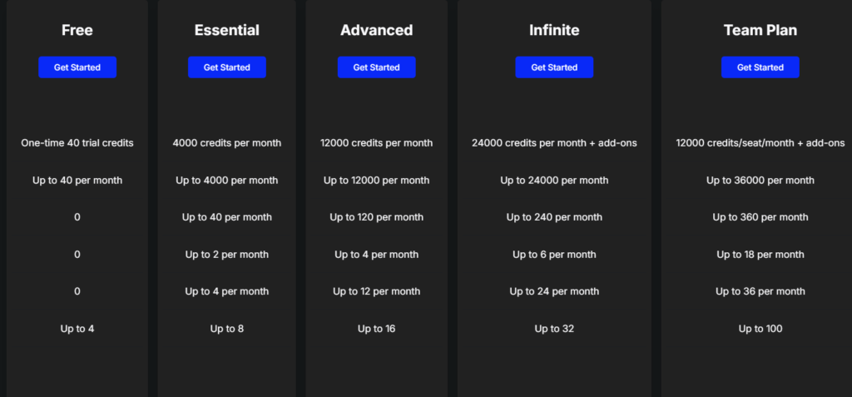
Task: Click Get Started under Infinite plan
Action: click(x=554, y=67)
